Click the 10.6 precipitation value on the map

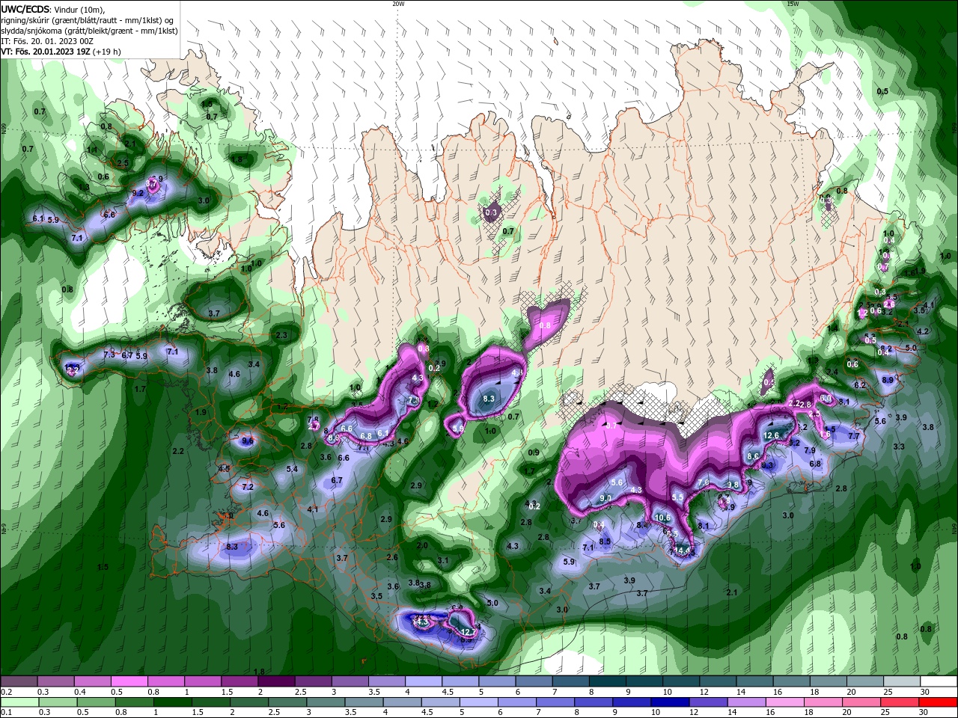(662, 517)
